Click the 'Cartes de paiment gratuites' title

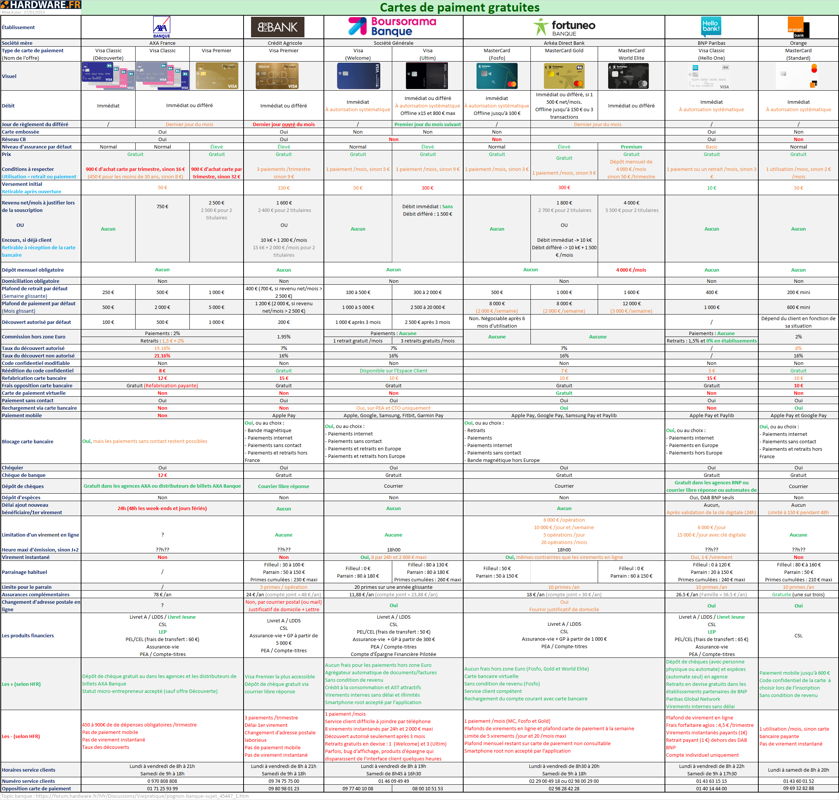tap(459, 7)
